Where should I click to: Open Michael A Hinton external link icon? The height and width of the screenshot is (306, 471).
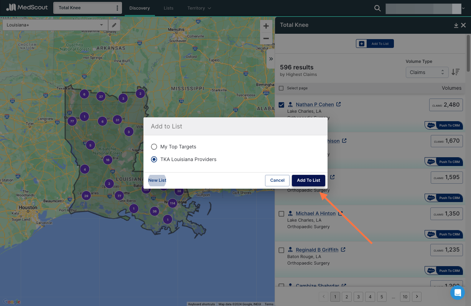(x=340, y=213)
